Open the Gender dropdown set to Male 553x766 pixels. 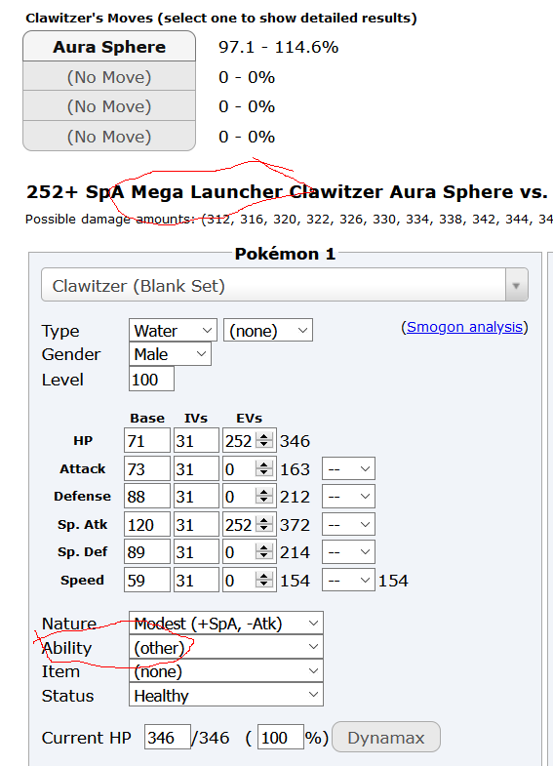pos(170,354)
